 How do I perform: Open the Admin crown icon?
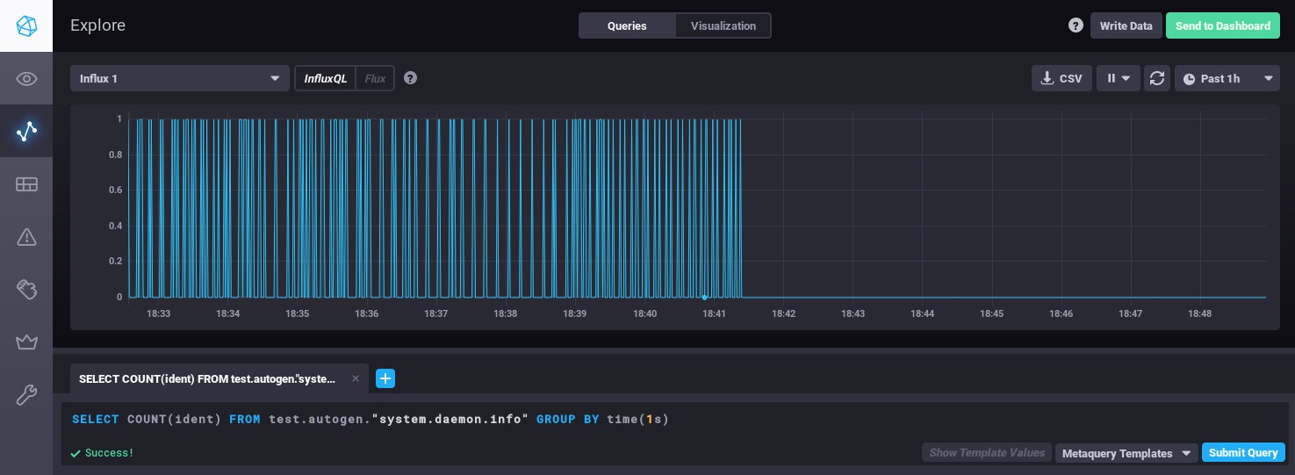pos(26,342)
